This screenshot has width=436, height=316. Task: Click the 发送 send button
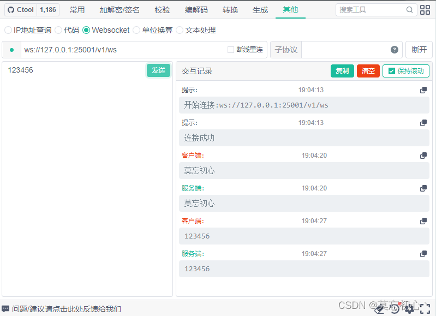tap(158, 70)
